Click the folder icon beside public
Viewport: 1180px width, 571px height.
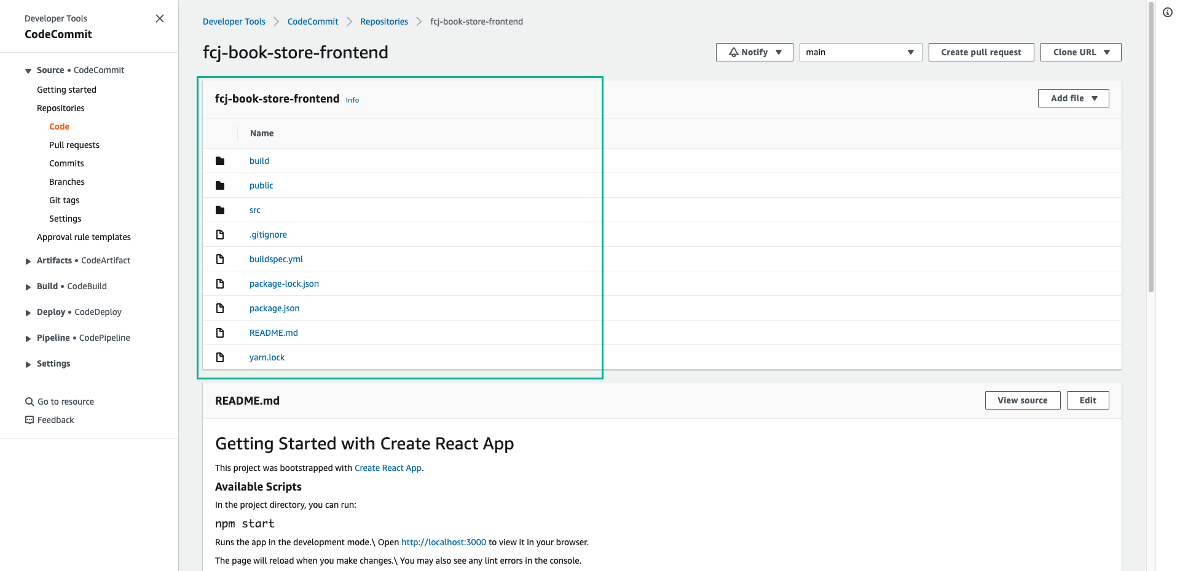click(220, 185)
